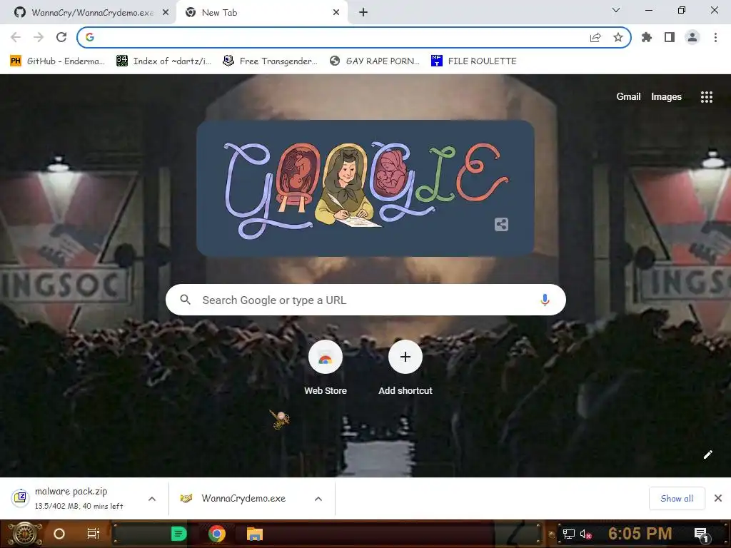Open the Web Store shortcut
The image size is (731, 548).
click(326, 368)
